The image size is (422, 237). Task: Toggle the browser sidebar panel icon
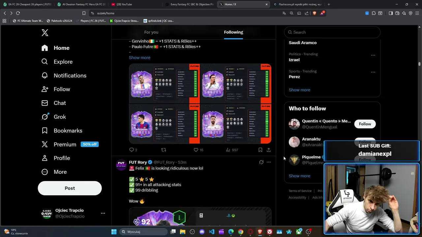coord(391,13)
